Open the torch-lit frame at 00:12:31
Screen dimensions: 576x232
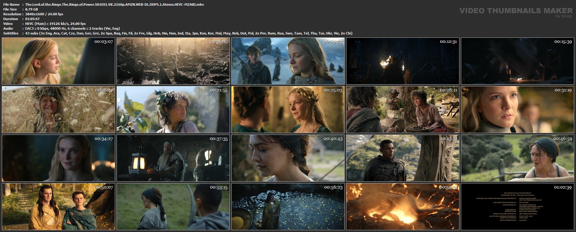click(x=403, y=61)
